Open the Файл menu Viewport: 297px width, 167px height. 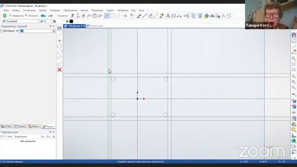[6, 10]
